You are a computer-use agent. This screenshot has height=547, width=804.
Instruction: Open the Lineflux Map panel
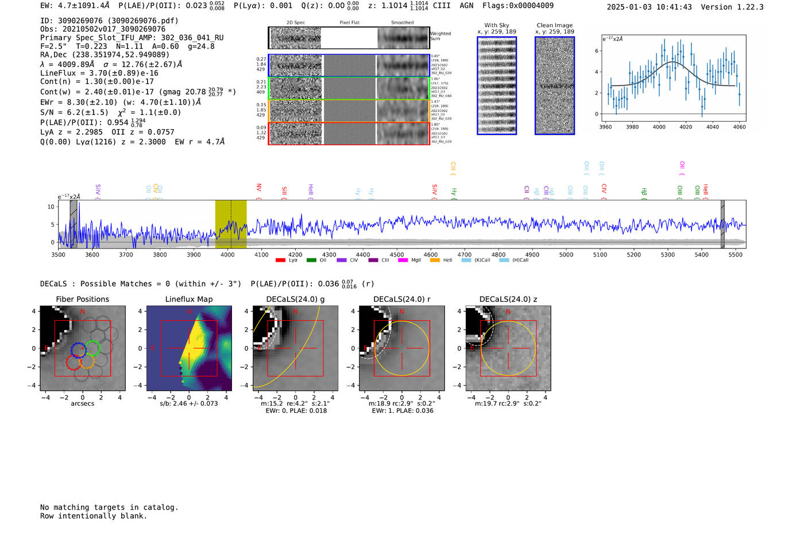tap(189, 348)
